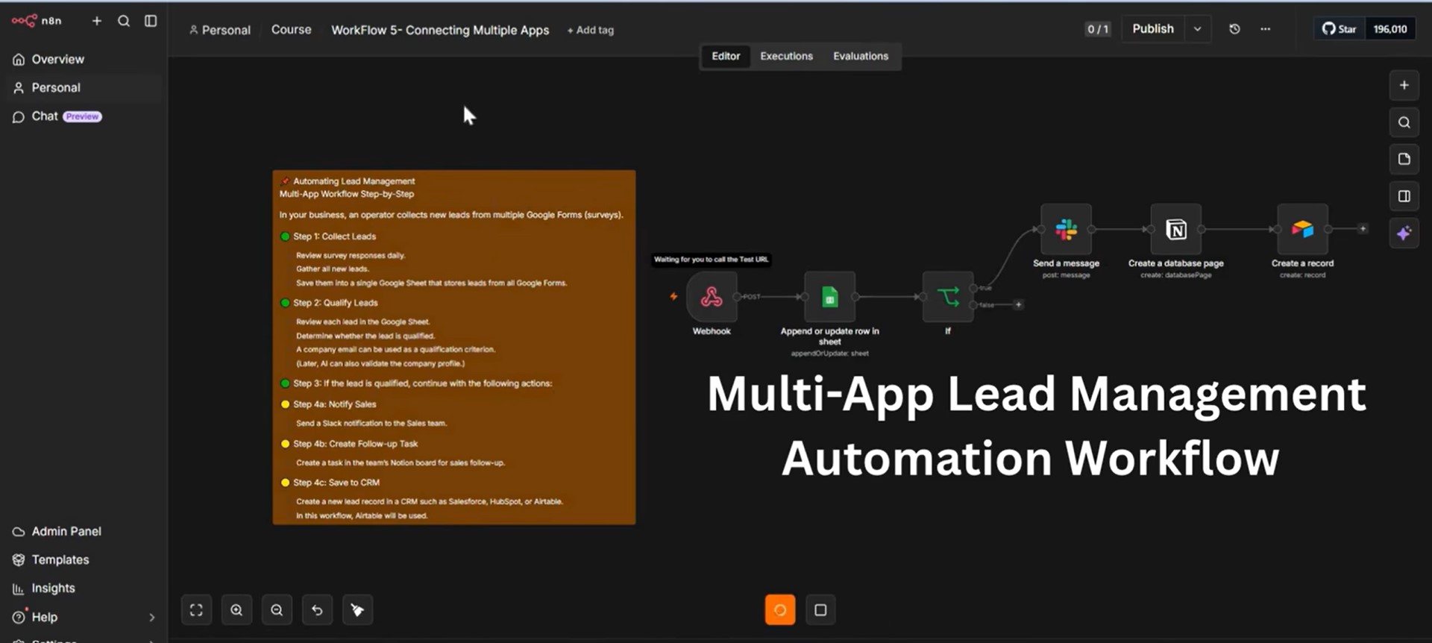Click the n8n logo
The width and height of the screenshot is (1432, 643).
point(36,21)
